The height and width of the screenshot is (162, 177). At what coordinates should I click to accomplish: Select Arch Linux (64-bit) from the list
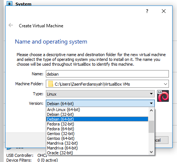click(x=97, y=110)
